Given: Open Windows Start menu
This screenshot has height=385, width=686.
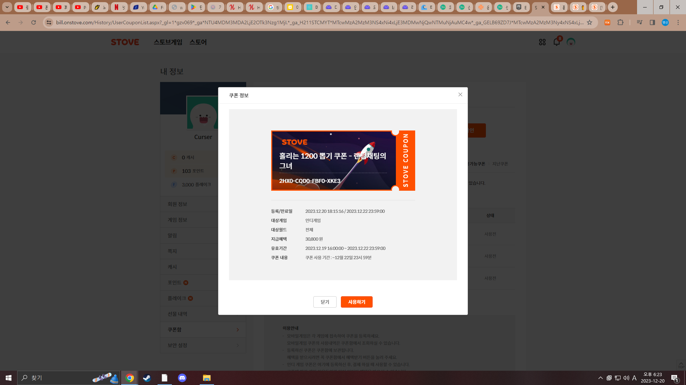Looking at the screenshot, I should (9, 378).
